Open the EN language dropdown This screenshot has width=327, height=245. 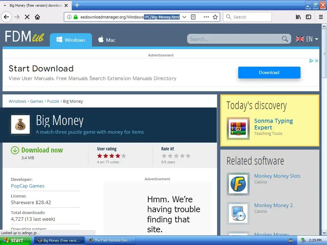tap(307, 39)
